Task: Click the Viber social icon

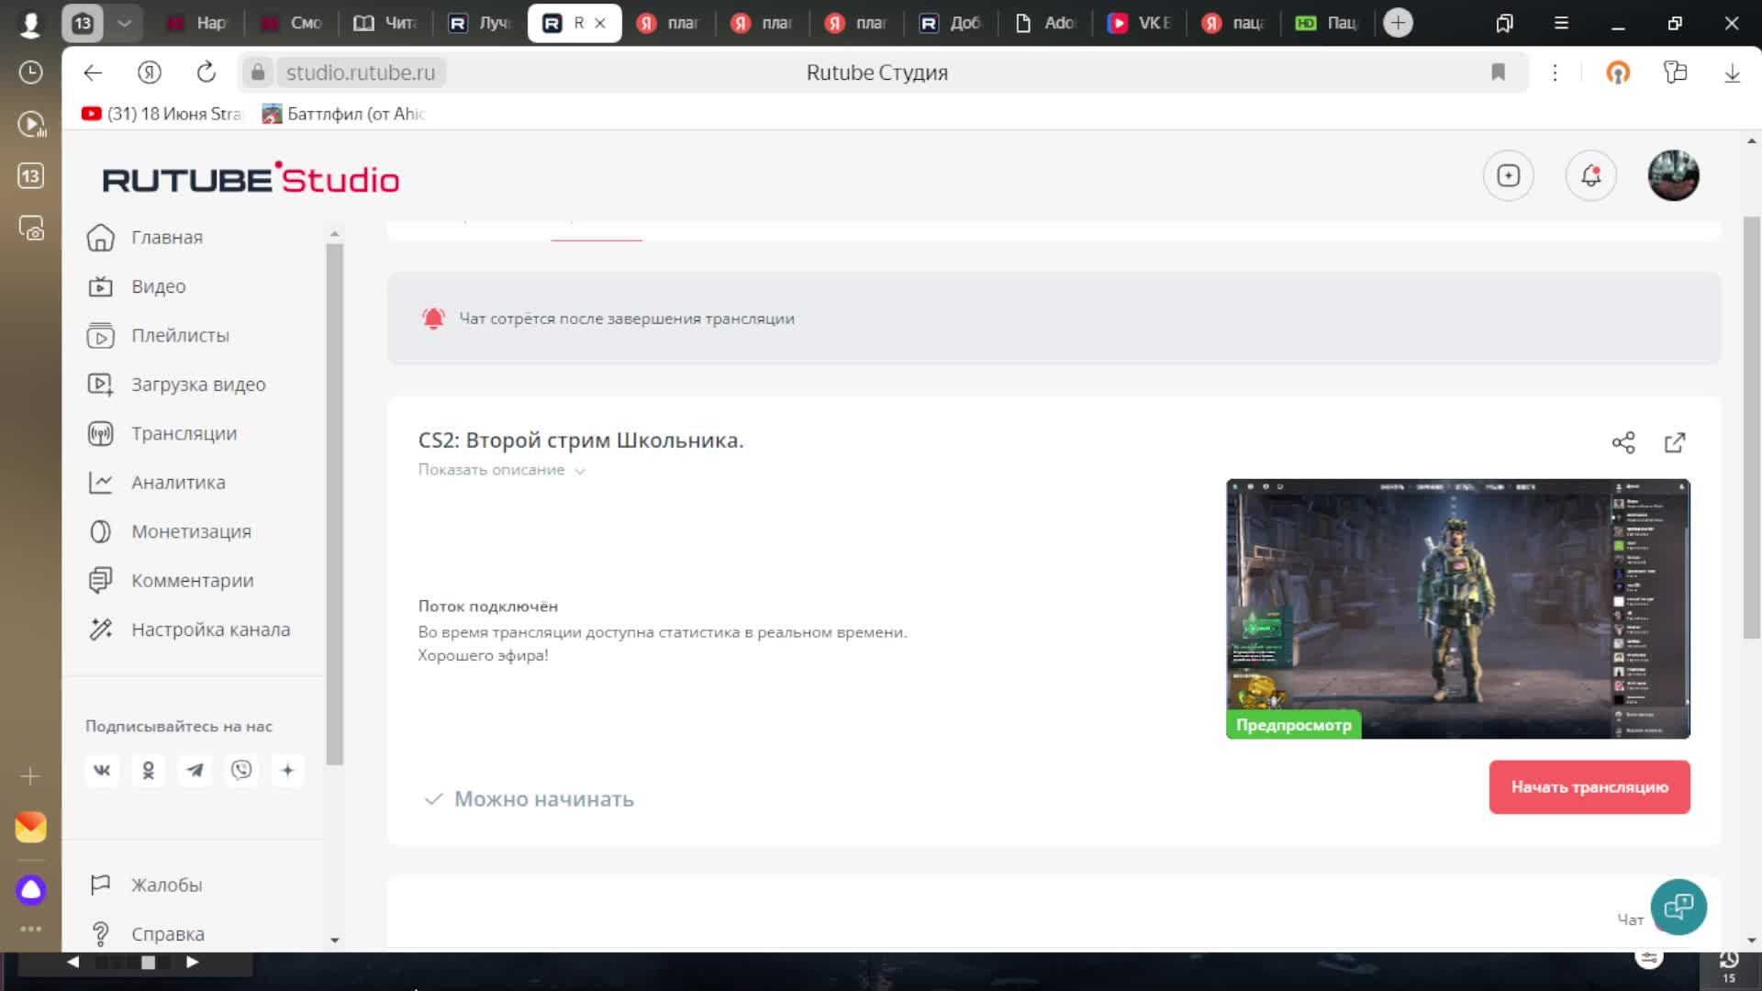Action: point(241,770)
